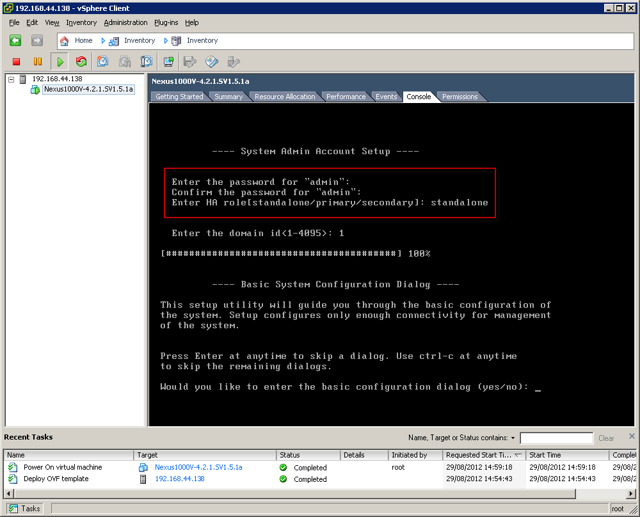
Task: Open the Snapshot Manager icon
Action: click(146, 61)
